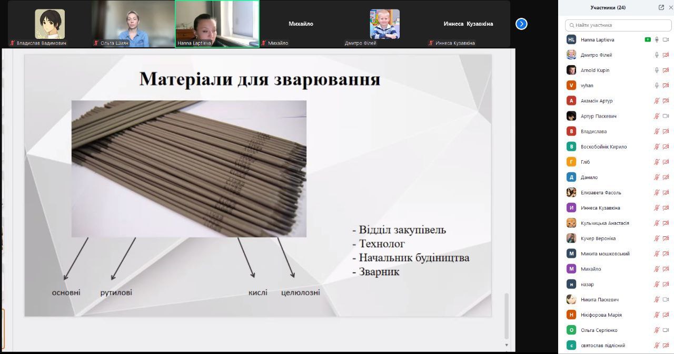This screenshot has width=674, height=354.
Task: Click the shared screen vertical scrollbar
Action: [x=507, y=315]
